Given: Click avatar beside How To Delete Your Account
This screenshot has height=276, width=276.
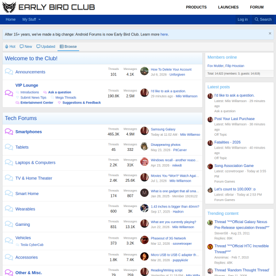Looking at the screenshot, I should [144, 71].
